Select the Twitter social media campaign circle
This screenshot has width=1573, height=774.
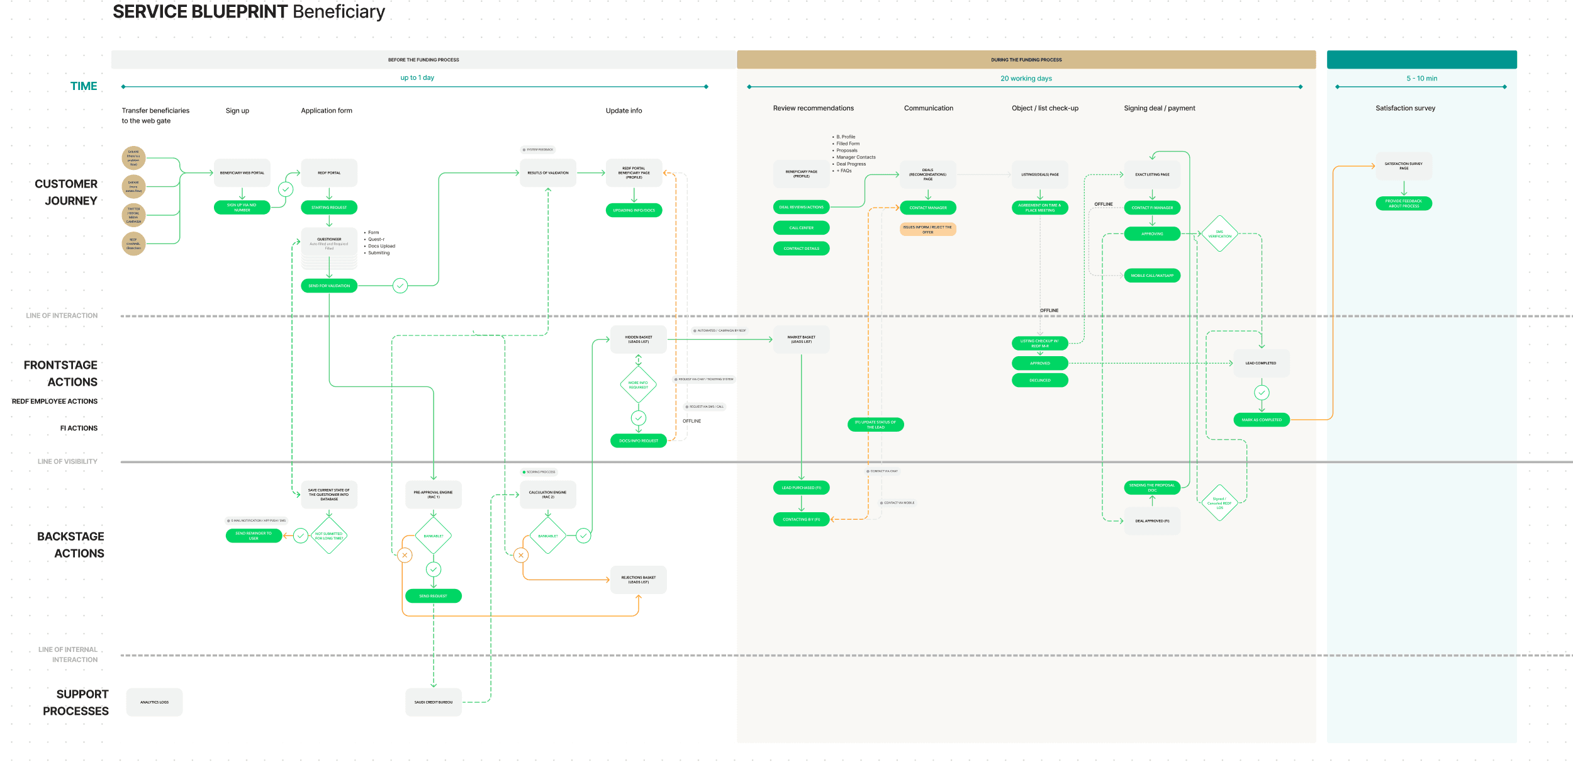pyautogui.click(x=133, y=215)
